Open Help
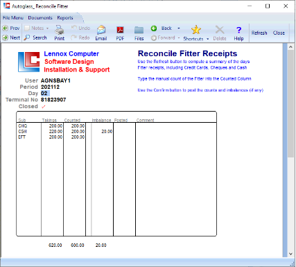Viewport: 296px width, 267px height. pyautogui.click(x=238, y=33)
